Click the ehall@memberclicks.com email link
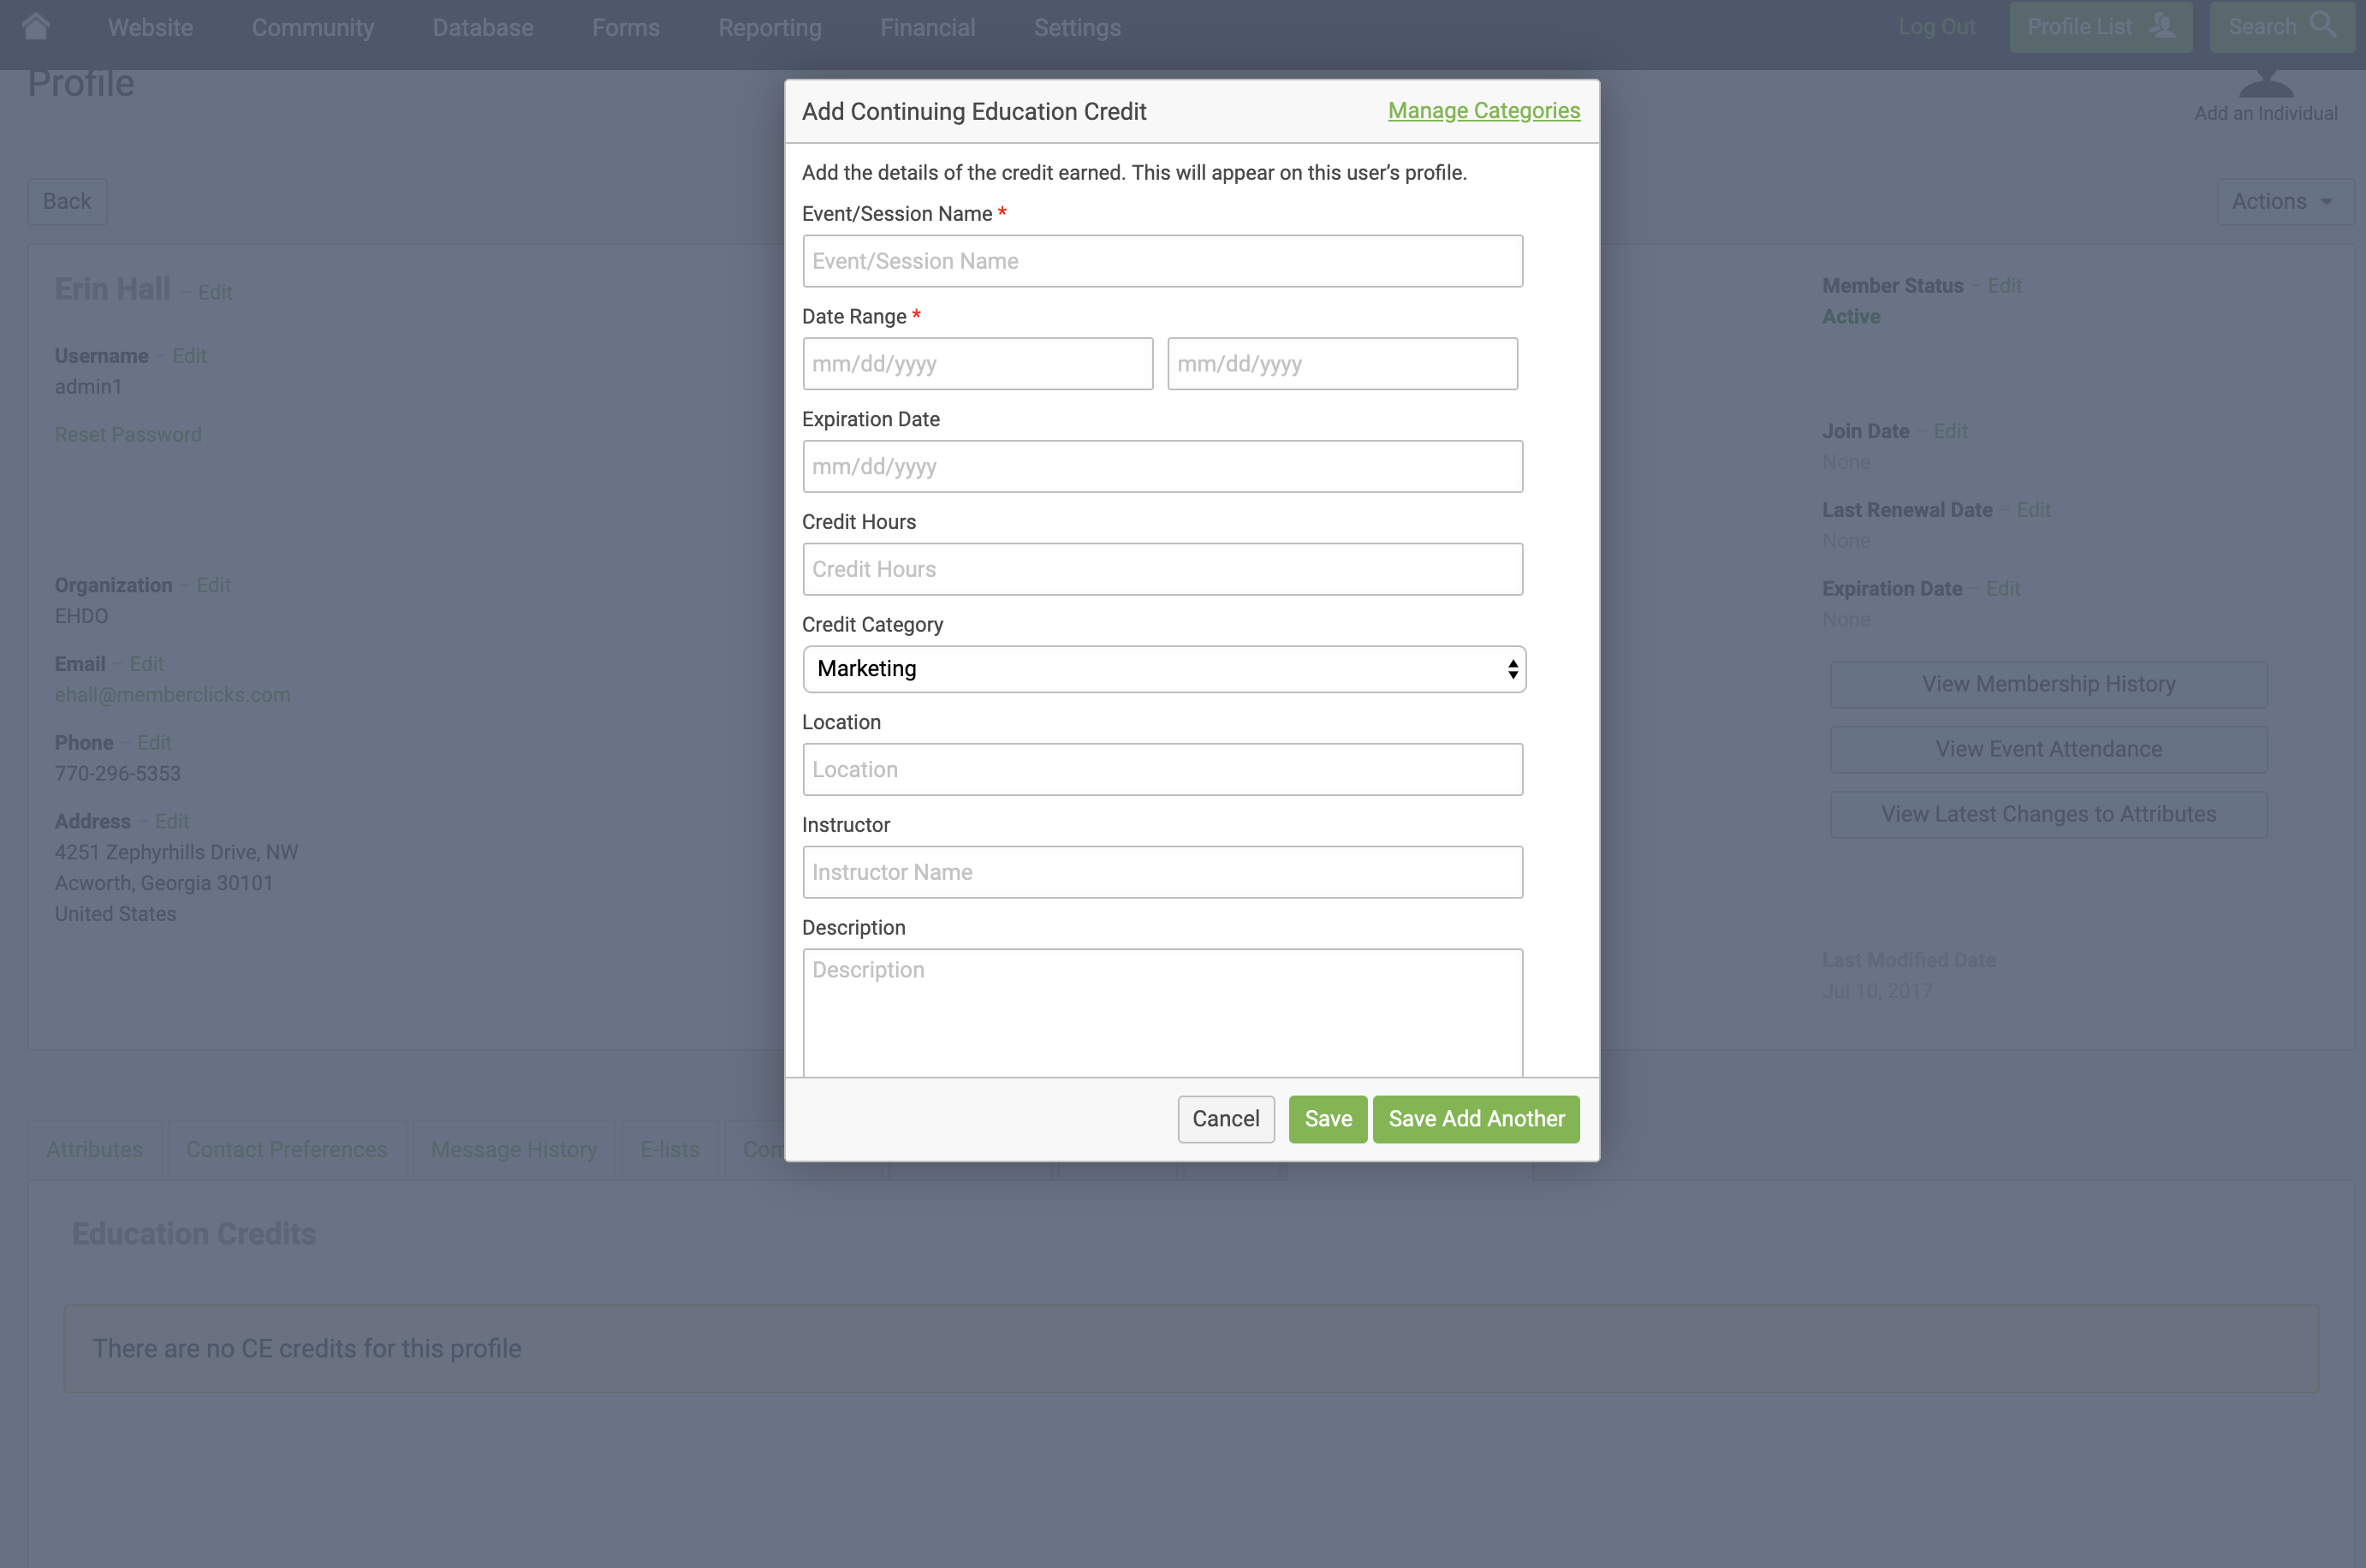2366x1568 pixels. pos(172,695)
